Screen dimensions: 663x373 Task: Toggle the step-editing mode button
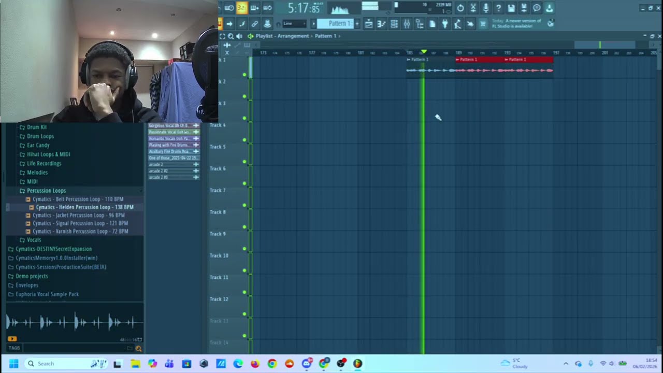point(254,8)
